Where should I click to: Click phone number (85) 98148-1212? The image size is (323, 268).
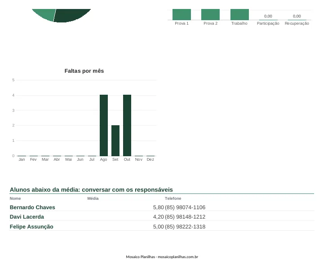[185, 217]
